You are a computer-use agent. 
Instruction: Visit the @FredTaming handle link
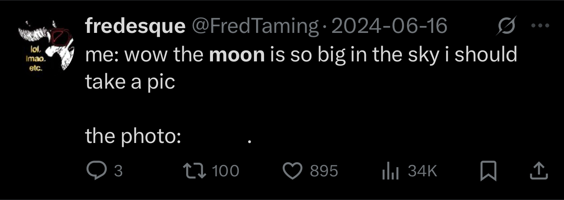(254, 27)
